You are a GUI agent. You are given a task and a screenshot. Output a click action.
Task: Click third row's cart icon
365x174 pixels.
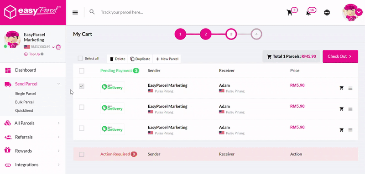pos(341,130)
